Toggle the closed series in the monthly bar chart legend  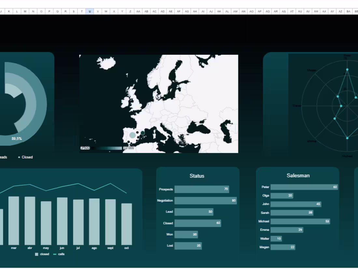pyautogui.click(x=42, y=254)
